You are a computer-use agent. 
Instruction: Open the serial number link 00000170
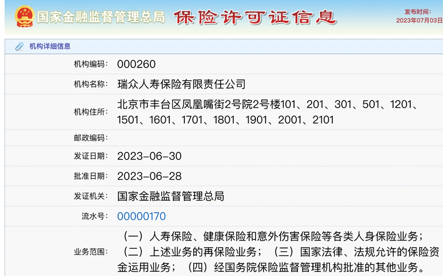click(x=141, y=216)
